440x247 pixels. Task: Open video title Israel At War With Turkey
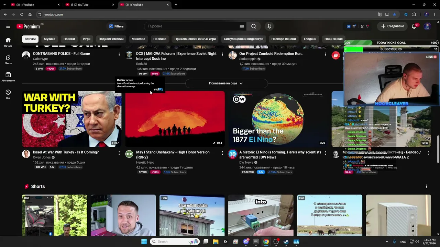coord(66,152)
